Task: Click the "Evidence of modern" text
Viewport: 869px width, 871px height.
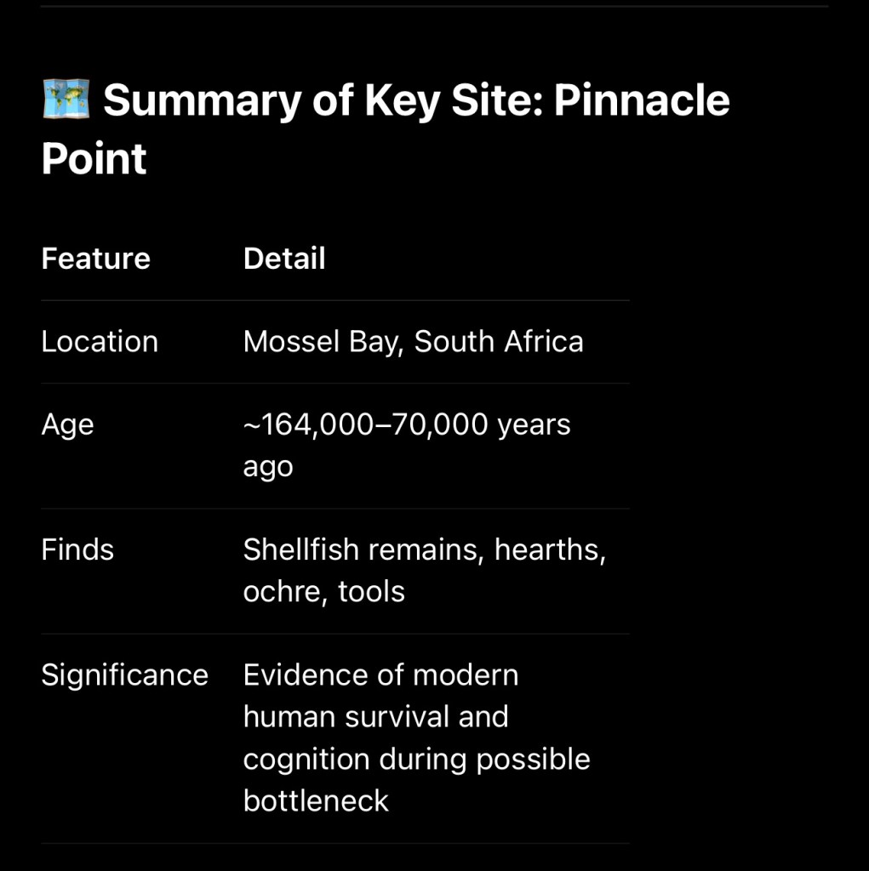Action: pyautogui.click(x=380, y=675)
